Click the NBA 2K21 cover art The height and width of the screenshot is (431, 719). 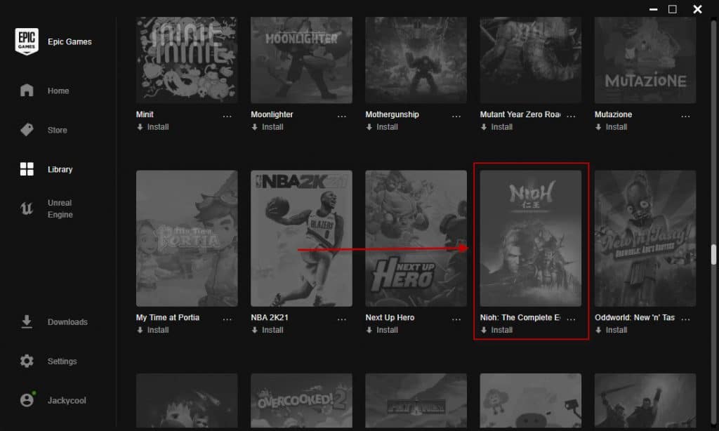[302, 239]
